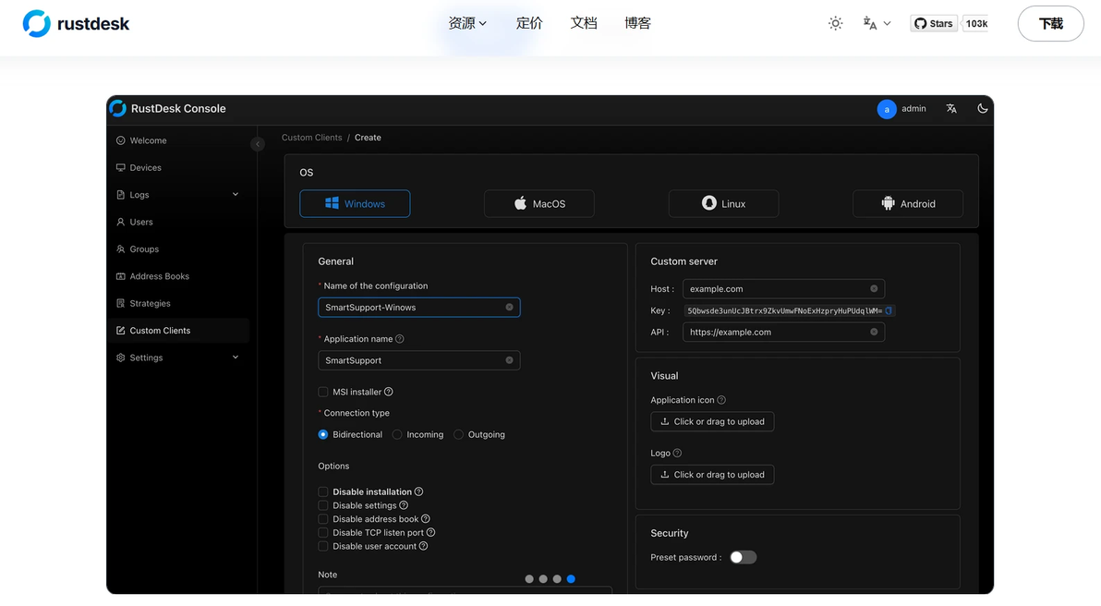Upload a Logo file
Screen dimensions: 1101x606
point(712,475)
